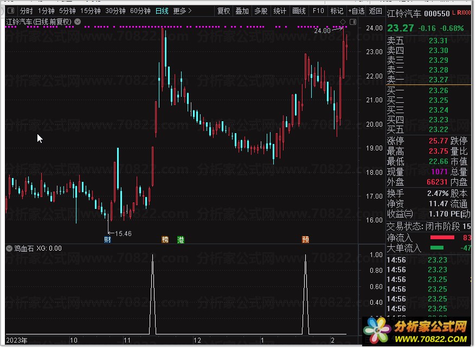The width and height of the screenshot is (476, 348).
Task: Click the 港 marker icon
Action: (181, 240)
